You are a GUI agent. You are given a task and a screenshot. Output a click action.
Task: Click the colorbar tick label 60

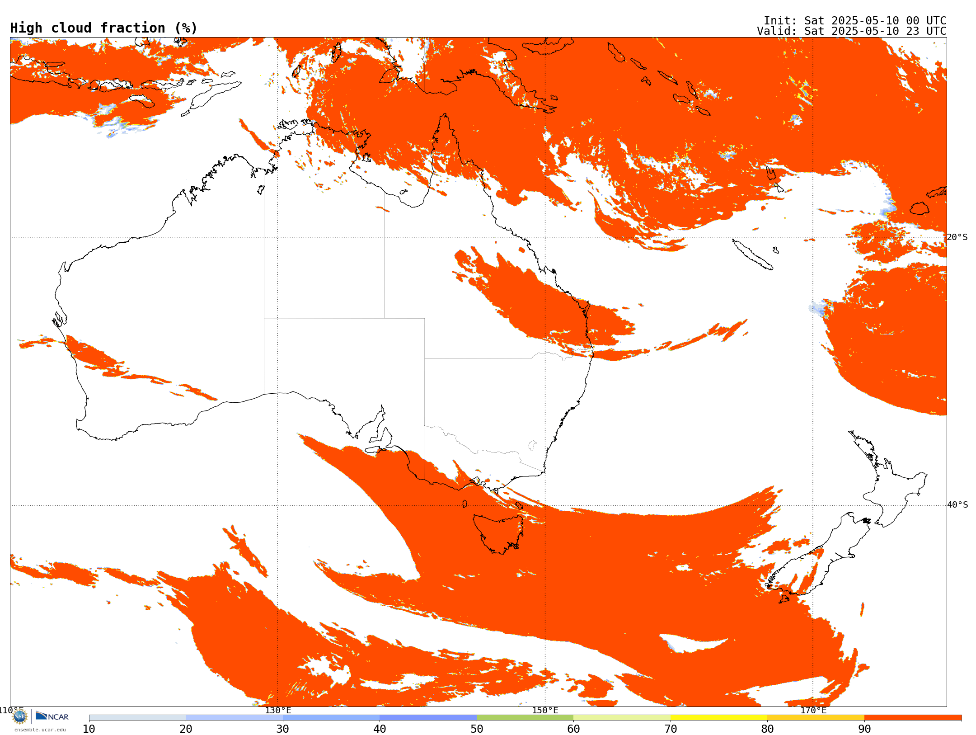click(573, 729)
